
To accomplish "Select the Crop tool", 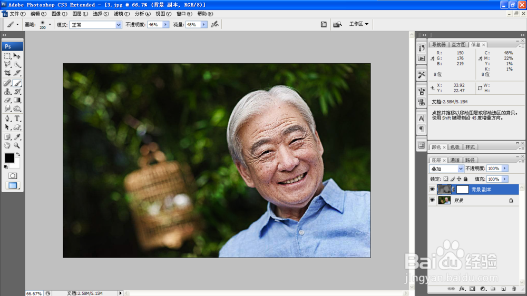I will tap(7, 73).
